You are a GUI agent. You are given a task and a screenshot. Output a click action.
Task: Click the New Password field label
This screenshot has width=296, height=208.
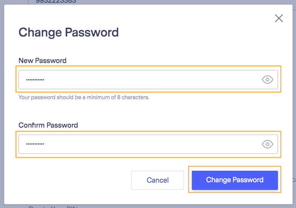coord(42,61)
